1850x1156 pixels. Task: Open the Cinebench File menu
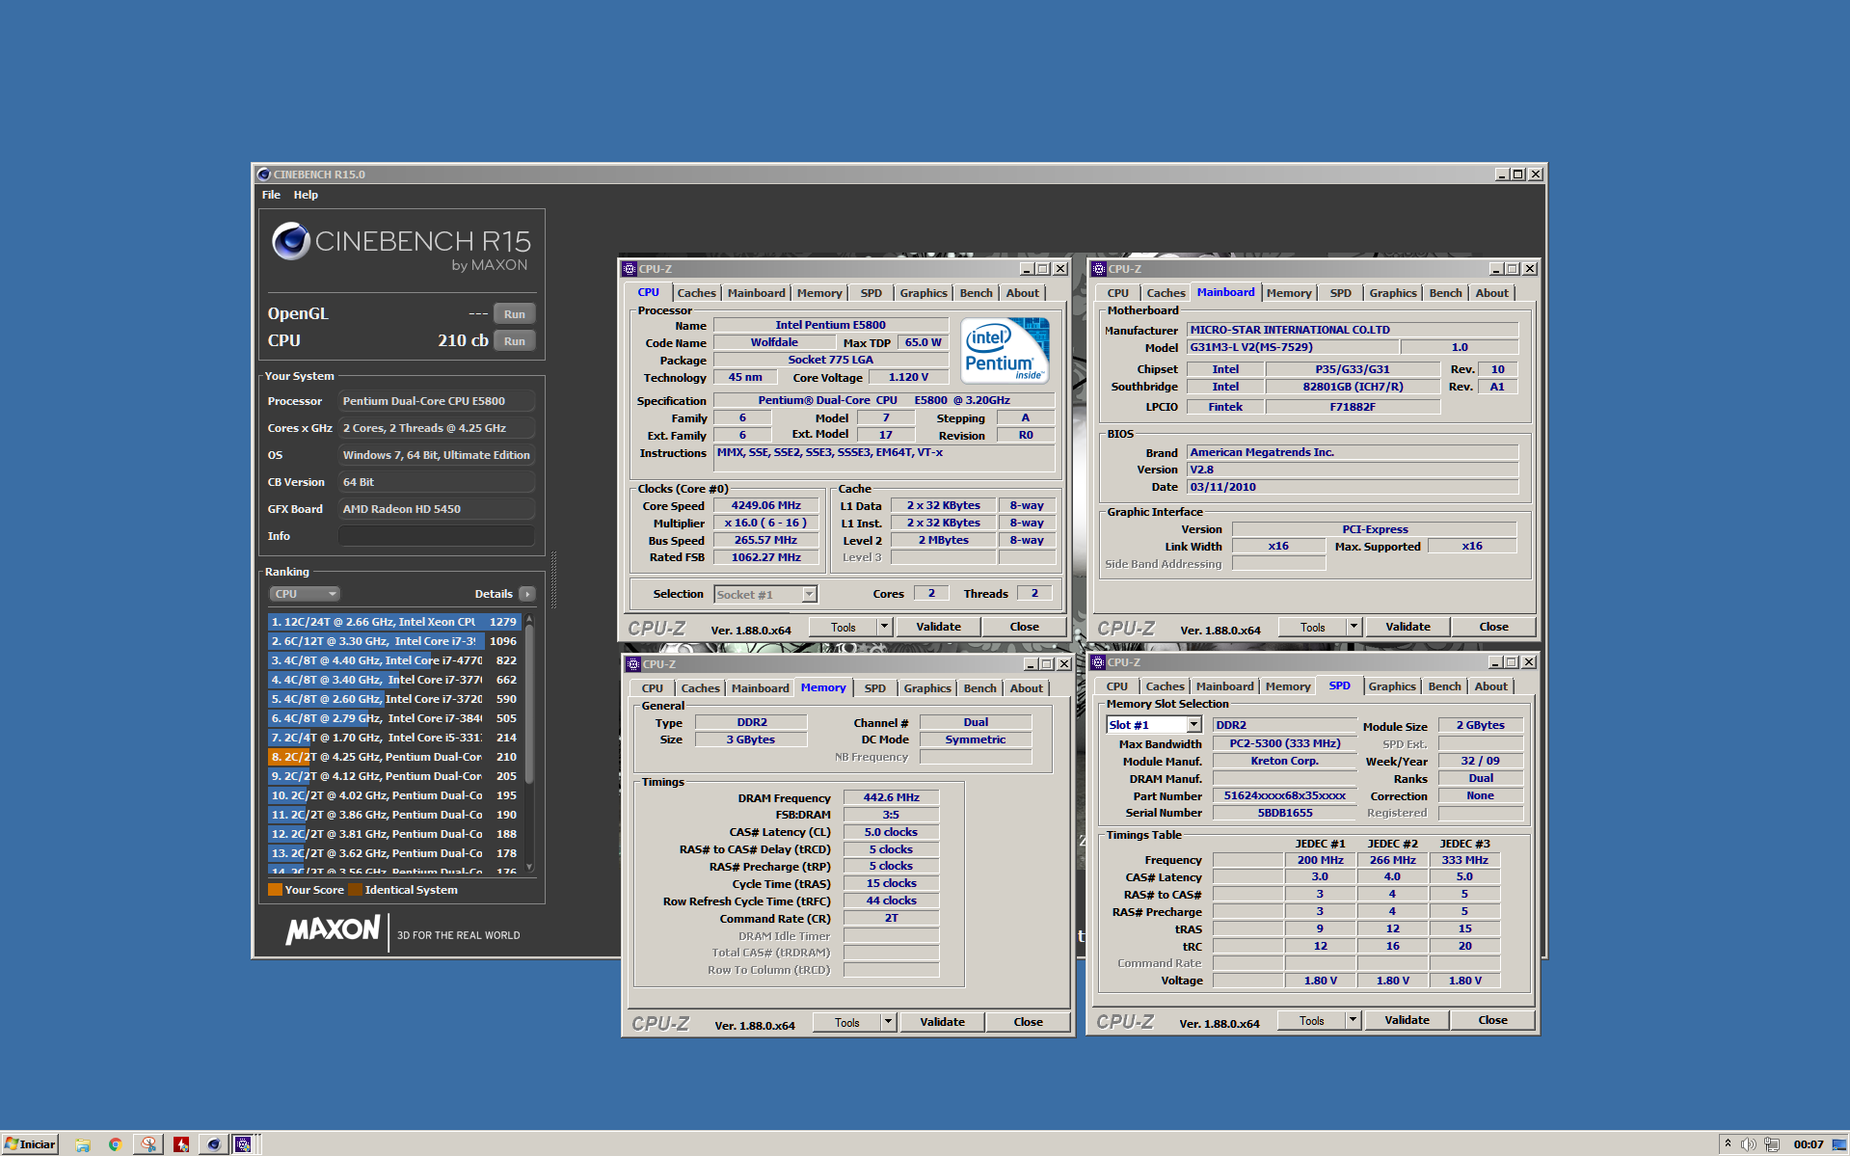(271, 195)
